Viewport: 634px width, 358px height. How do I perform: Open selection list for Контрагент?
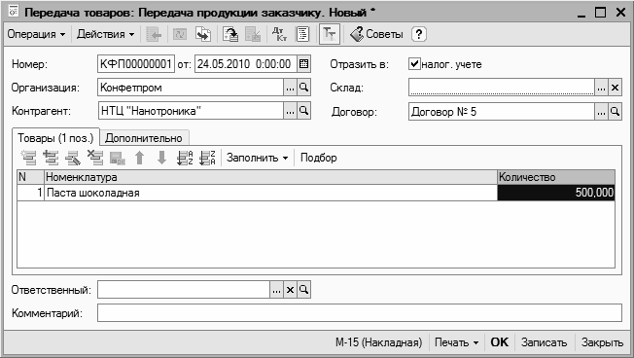coord(290,111)
